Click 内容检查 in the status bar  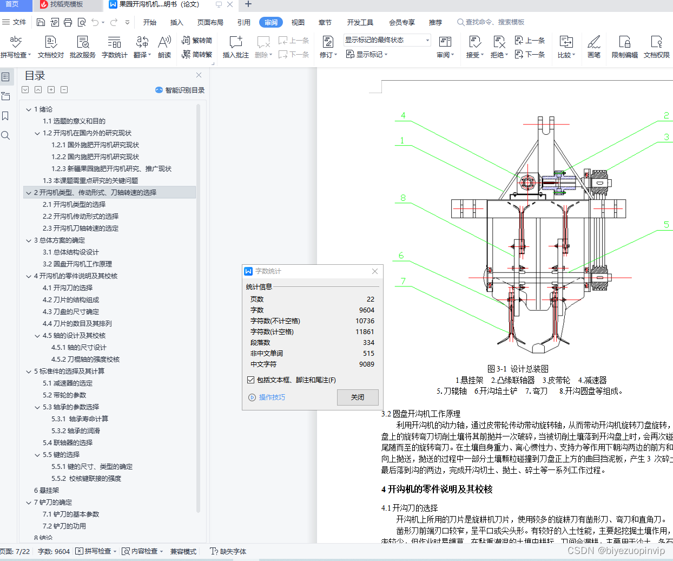(x=143, y=551)
